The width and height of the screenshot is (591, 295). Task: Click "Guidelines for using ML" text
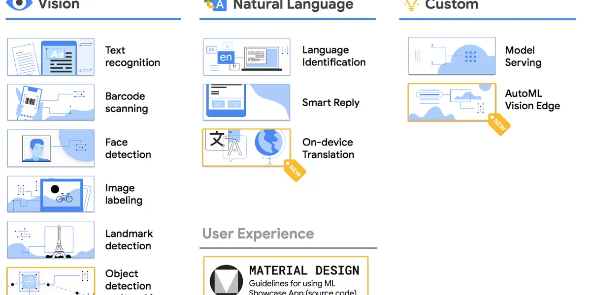(x=293, y=284)
